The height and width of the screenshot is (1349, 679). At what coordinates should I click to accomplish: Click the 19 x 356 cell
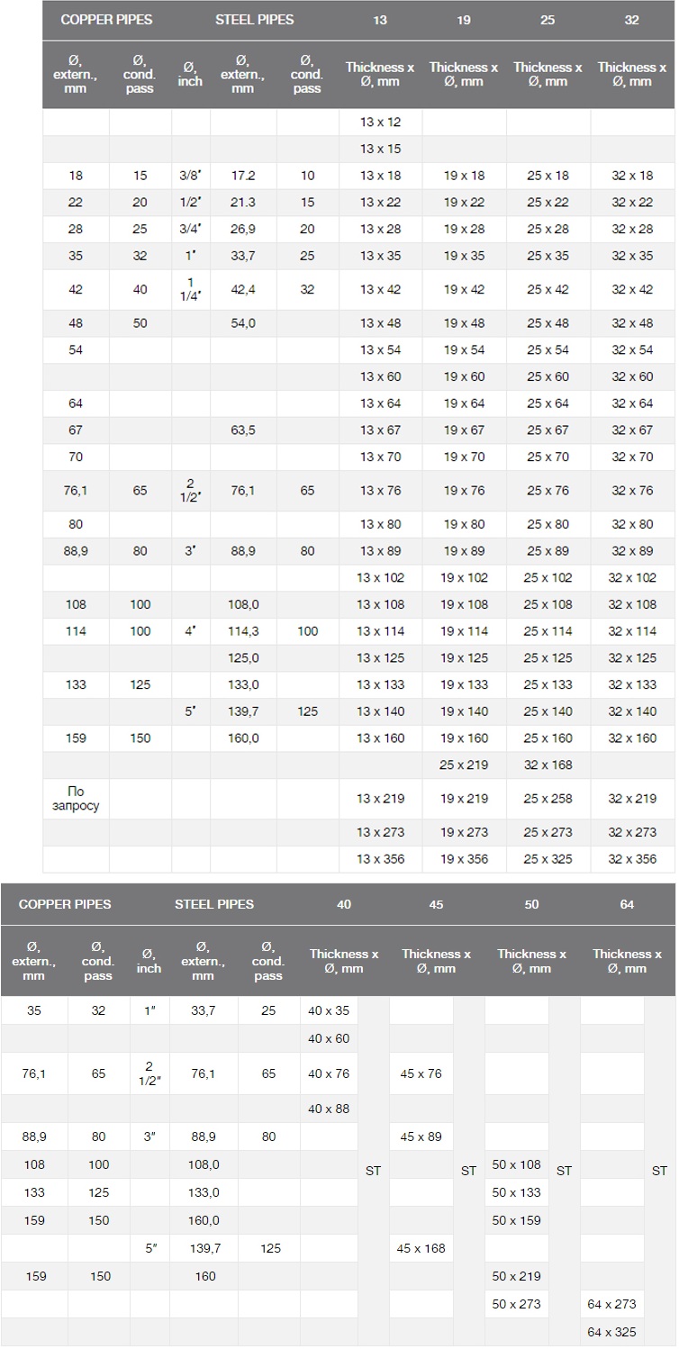464,859
